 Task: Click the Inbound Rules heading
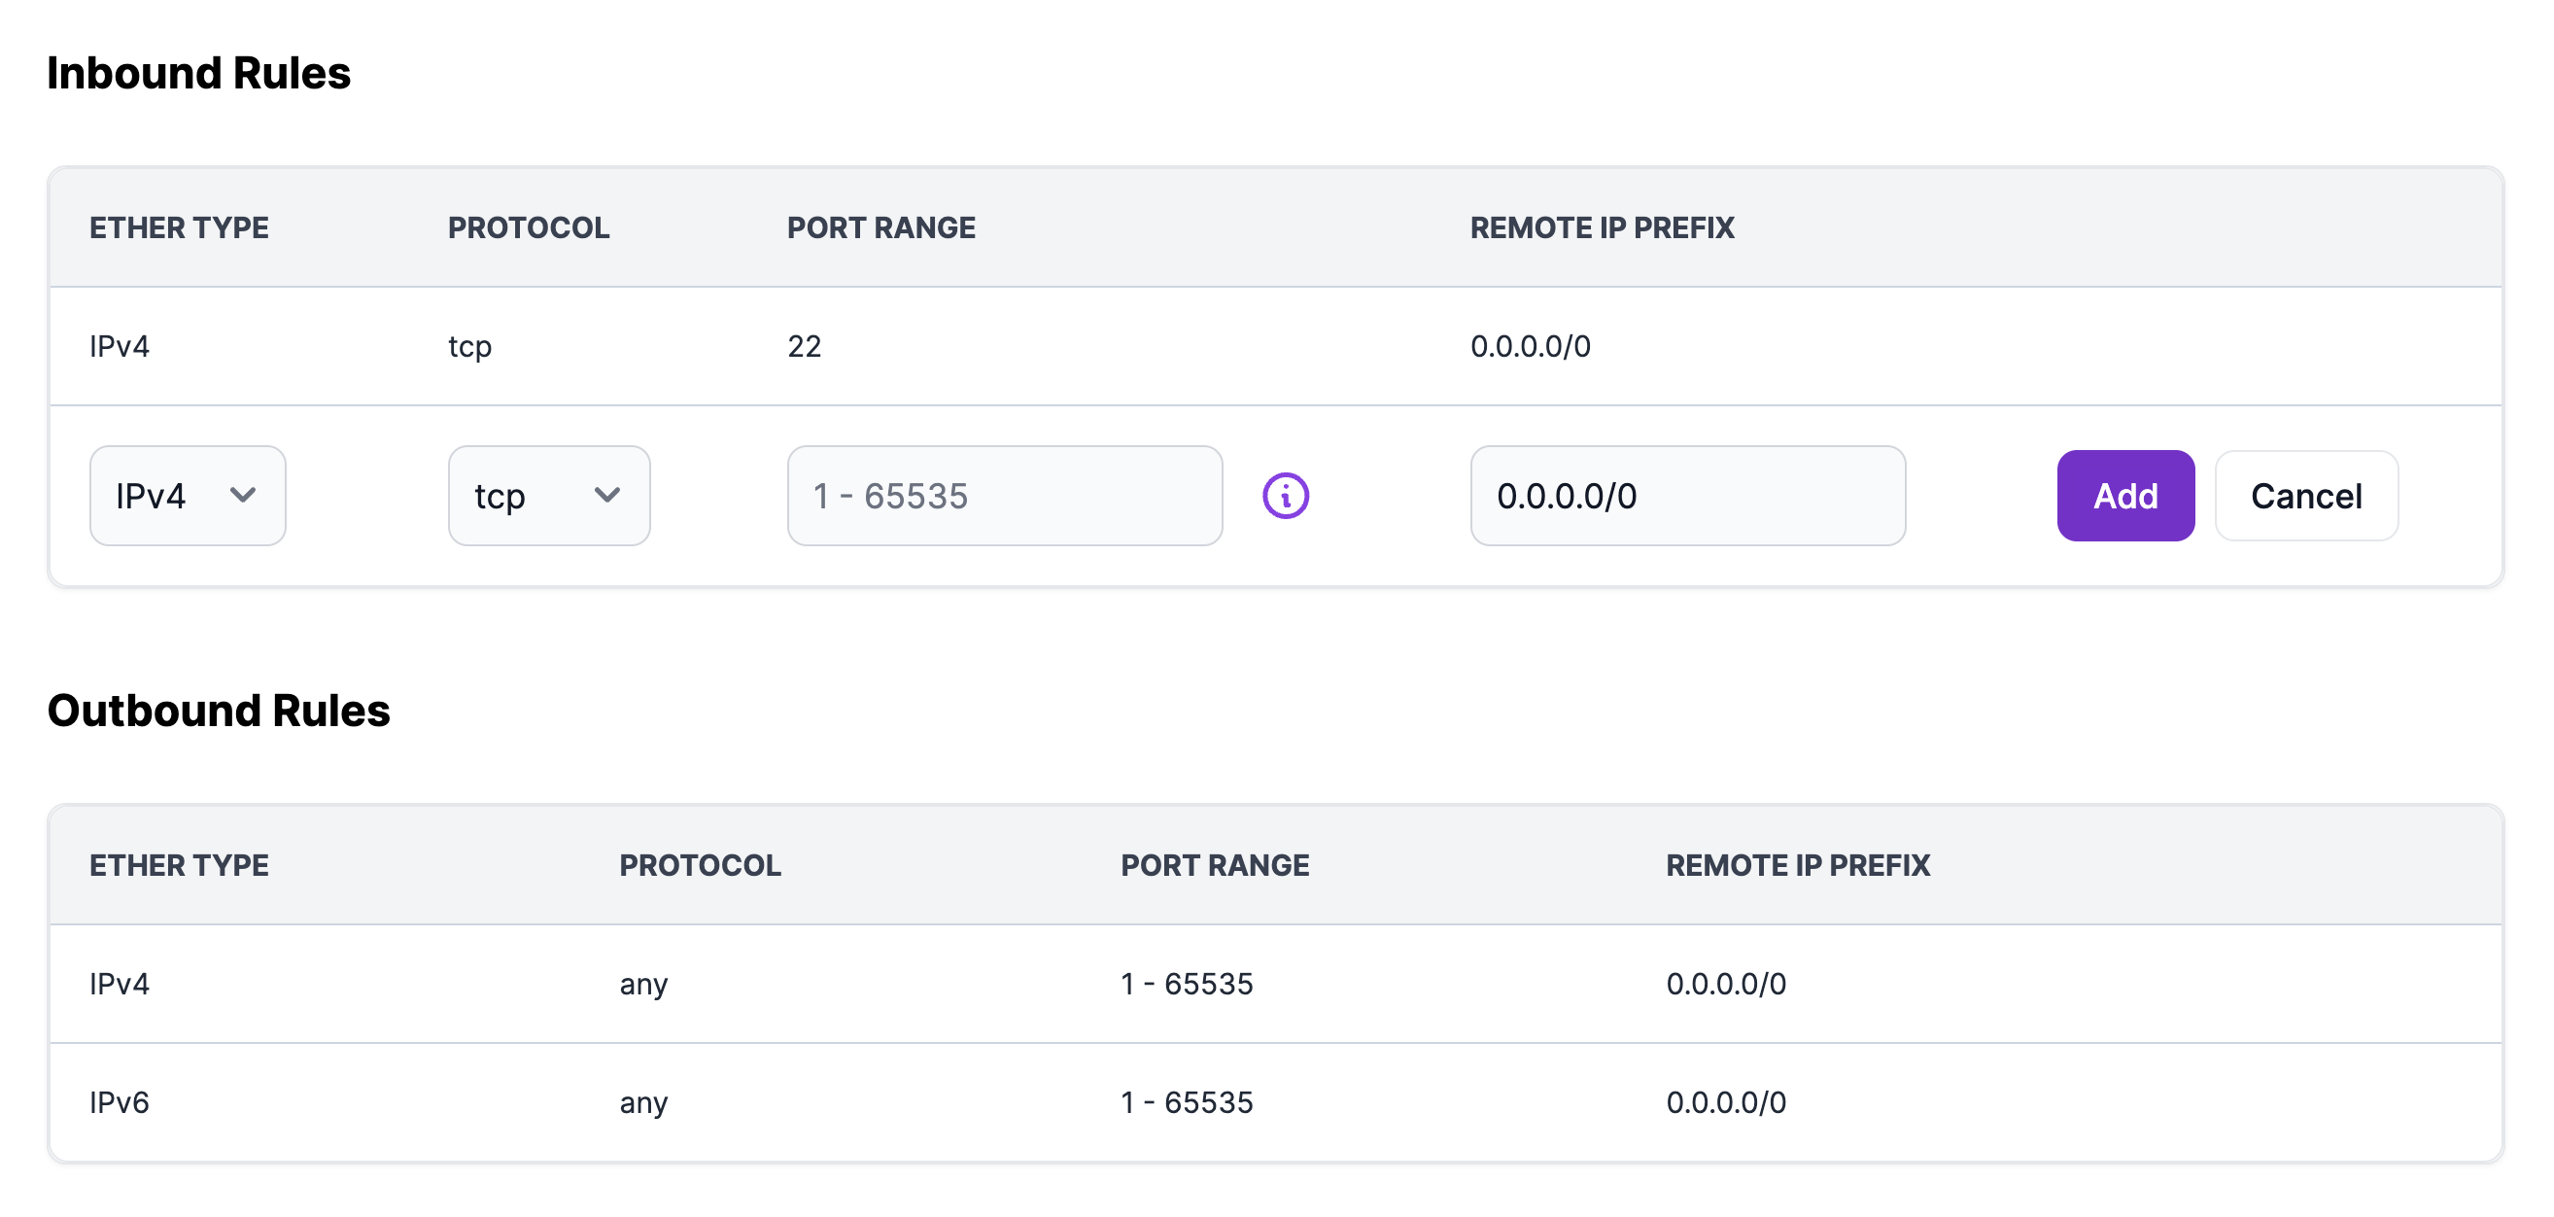point(198,74)
